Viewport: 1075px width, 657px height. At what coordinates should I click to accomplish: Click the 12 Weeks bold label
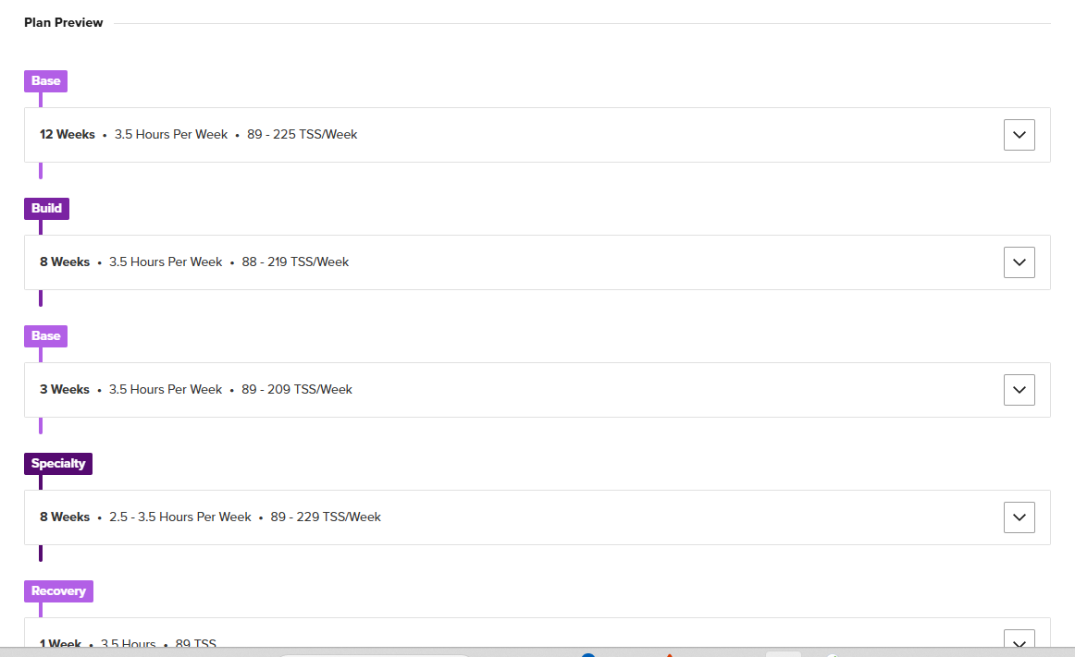pos(68,134)
